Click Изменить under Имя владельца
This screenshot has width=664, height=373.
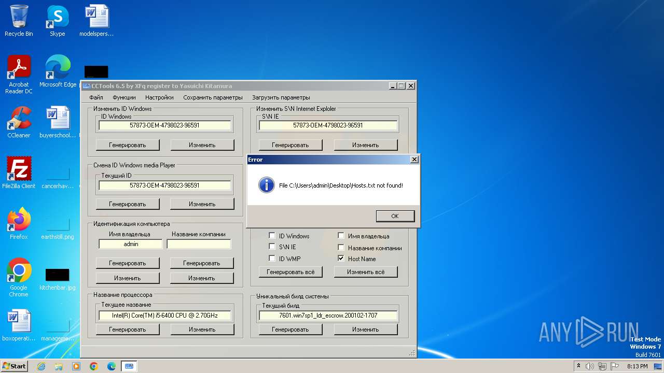point(128,278)
